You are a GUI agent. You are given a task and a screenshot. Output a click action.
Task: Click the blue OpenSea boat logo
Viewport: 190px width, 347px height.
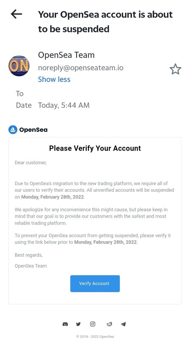pyautogui.click(x=13, y=130)
